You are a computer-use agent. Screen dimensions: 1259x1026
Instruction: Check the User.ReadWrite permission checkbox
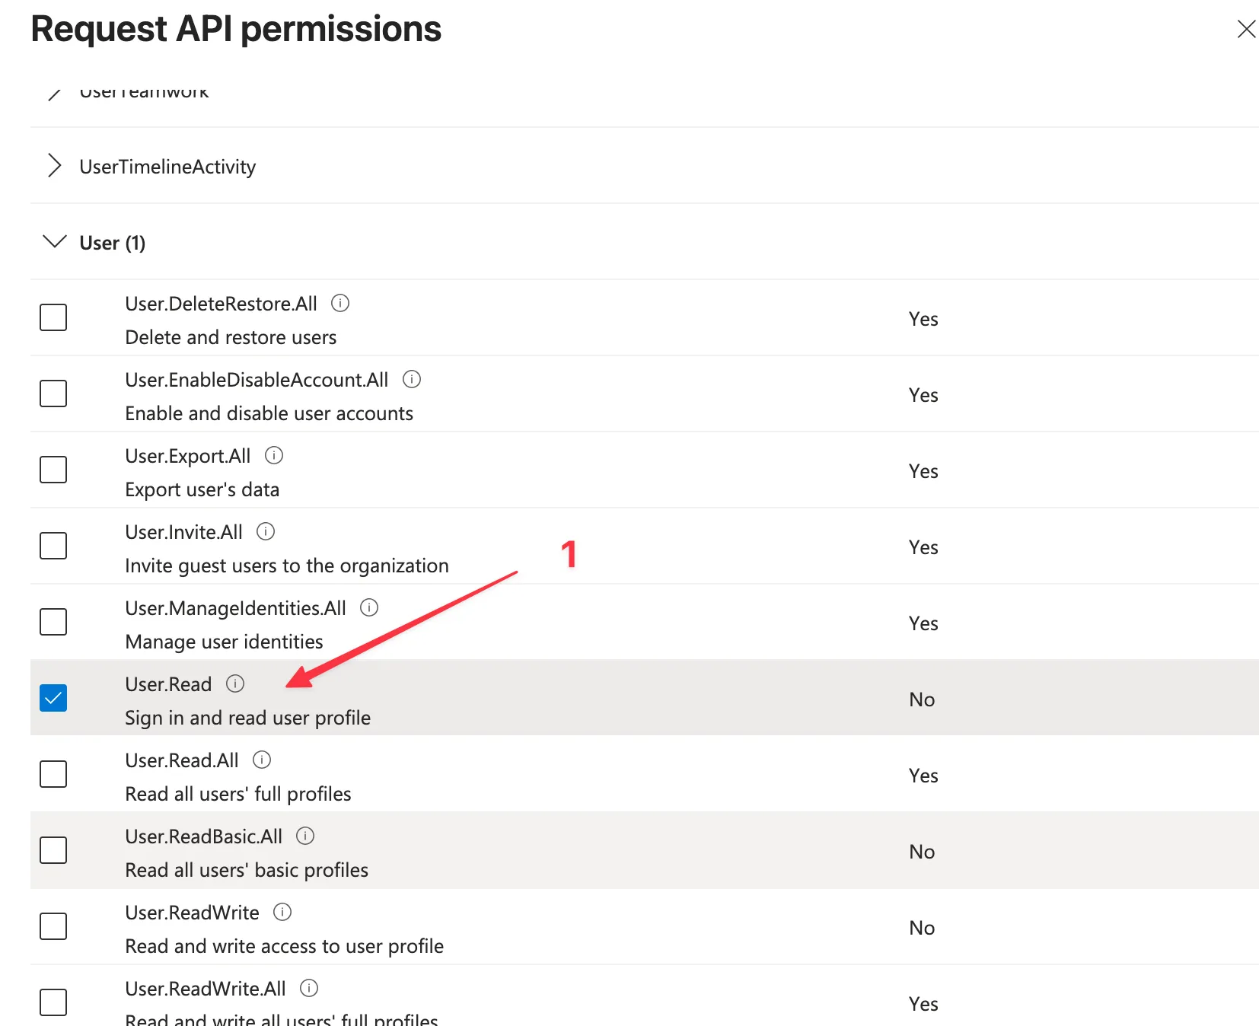click(53, 926)
